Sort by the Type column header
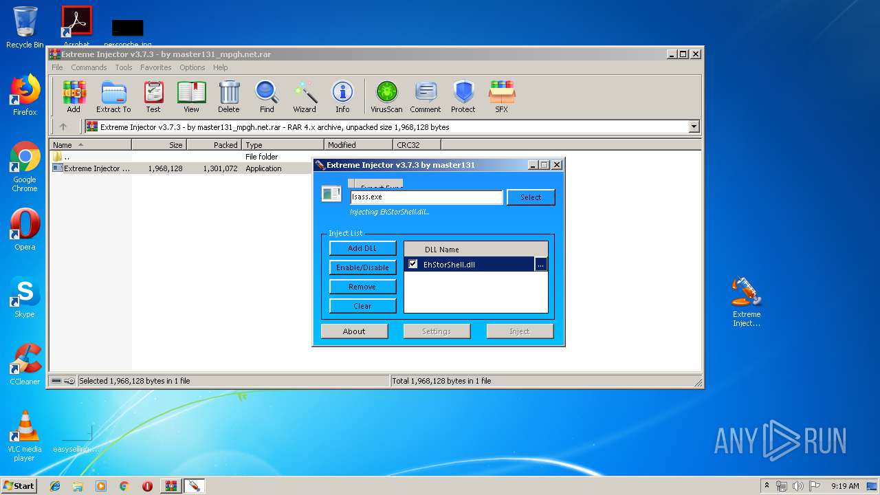880x495 pixels. pos(283,145)
